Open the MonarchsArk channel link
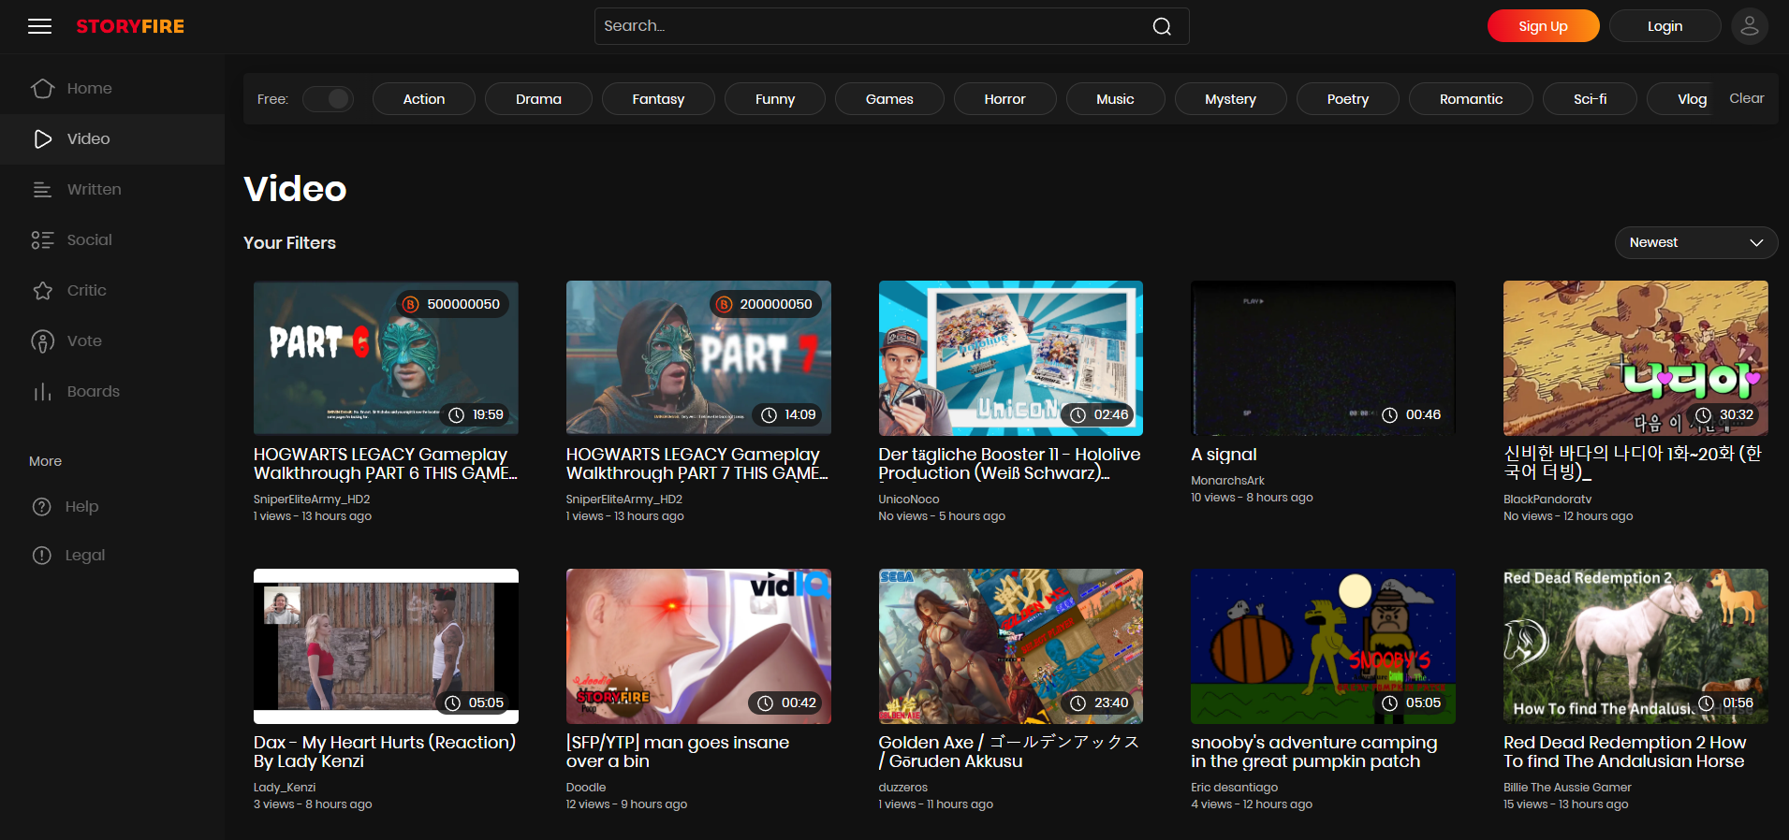The width and height of the screenshot is (1789, 840). point(1227,481)
